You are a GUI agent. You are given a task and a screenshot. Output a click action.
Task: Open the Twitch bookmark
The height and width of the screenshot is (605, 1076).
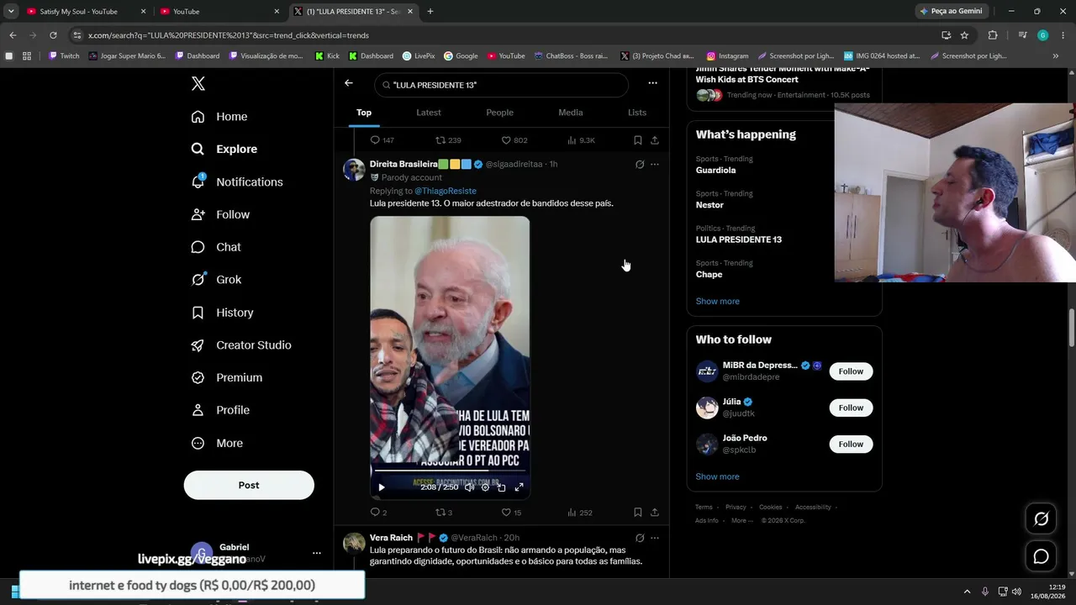64,56
